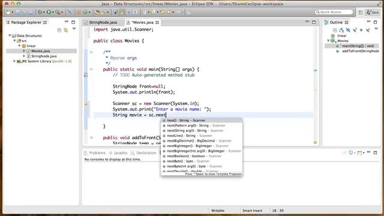
Task: Choose nextBoolean() : boolean proposal
Action: (202, 156)
